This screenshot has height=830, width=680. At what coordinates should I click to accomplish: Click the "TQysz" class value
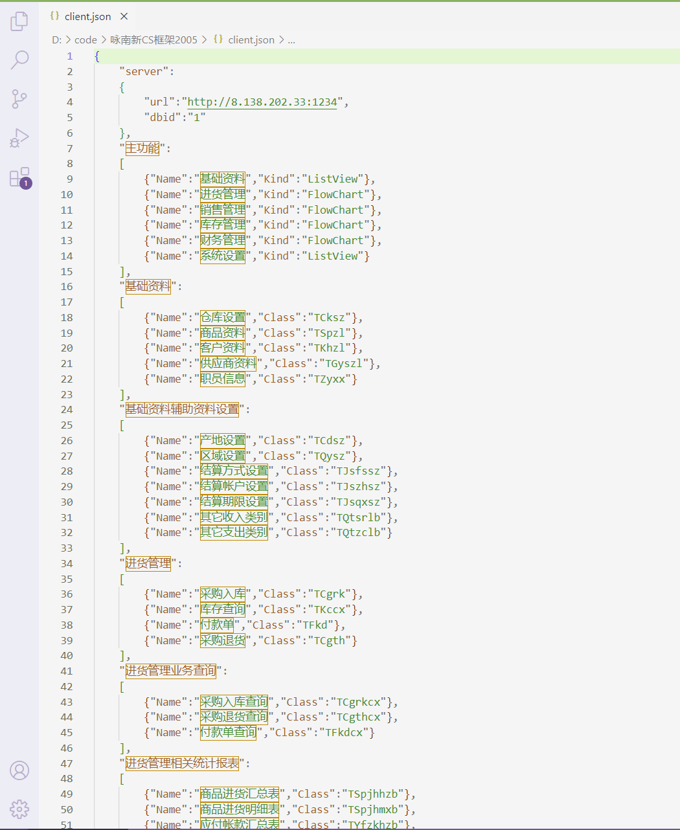point(330,456)
